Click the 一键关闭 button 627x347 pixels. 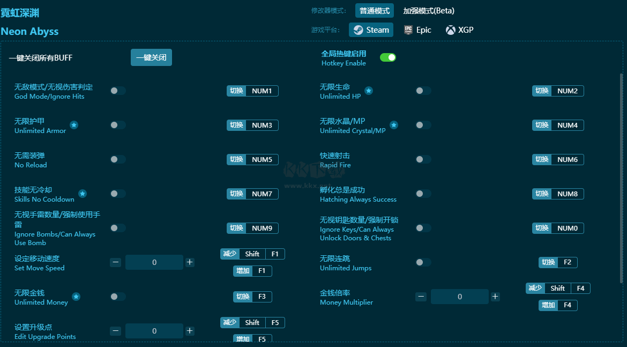tap(151, 57)
